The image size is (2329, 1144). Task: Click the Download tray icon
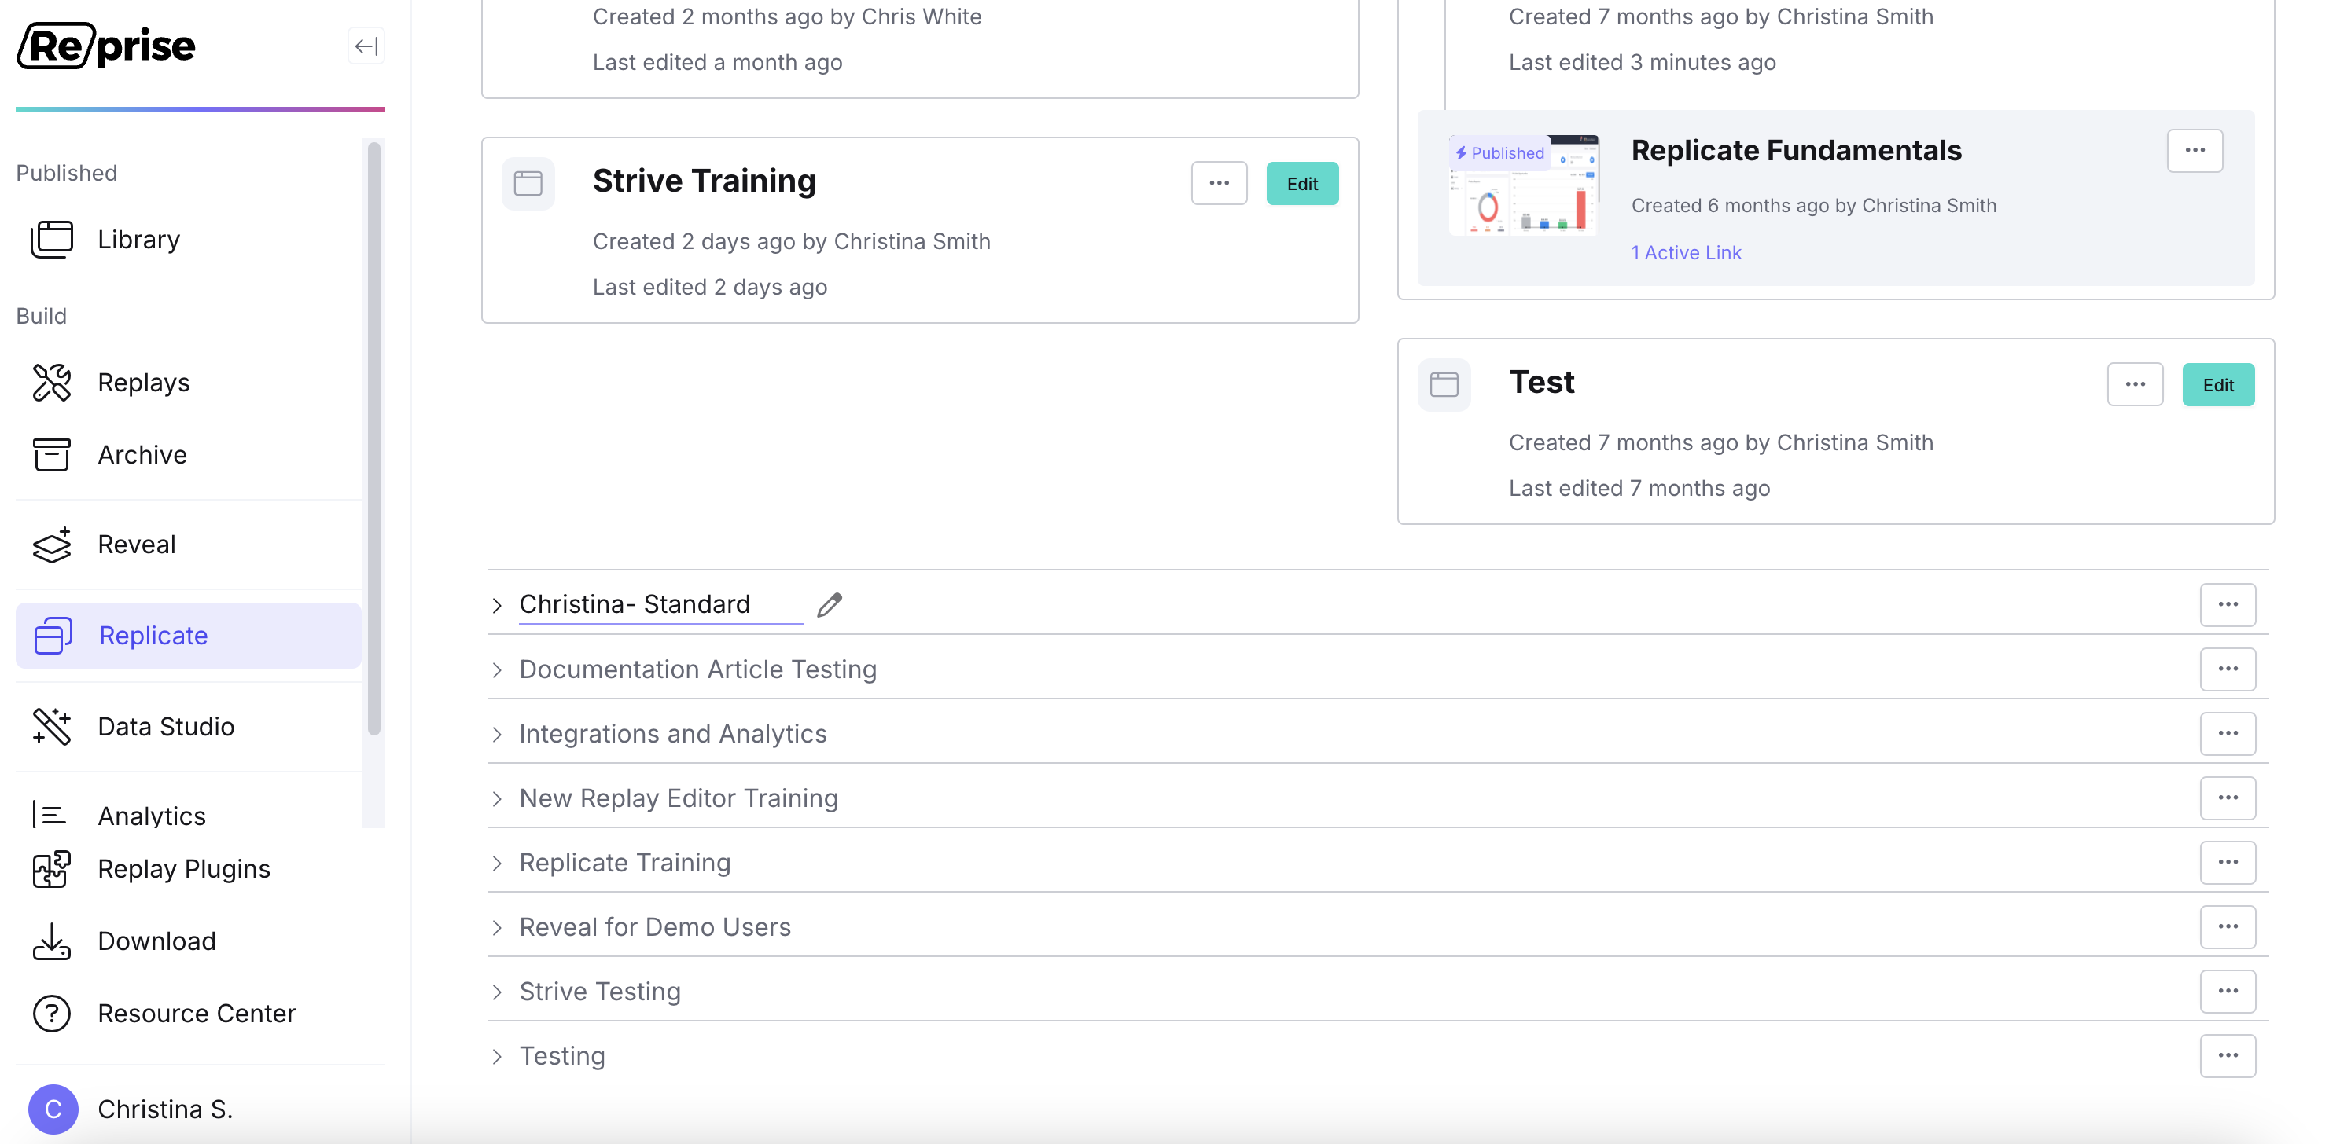52,941
